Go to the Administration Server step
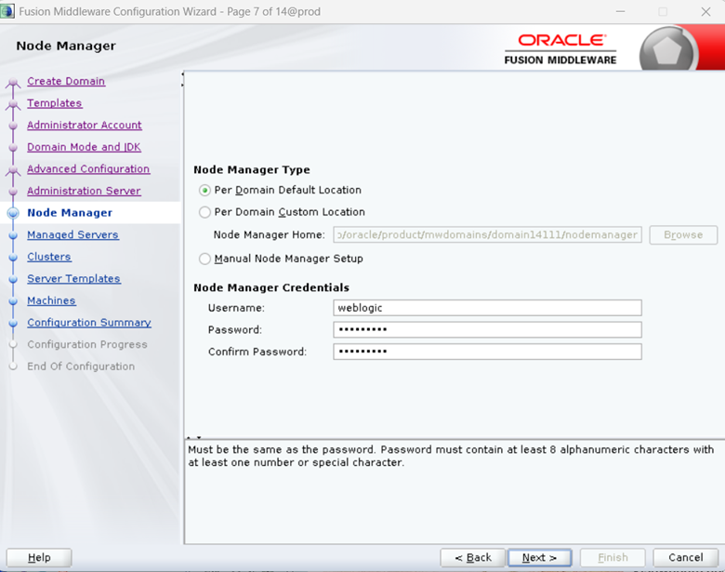 (84, 191)
